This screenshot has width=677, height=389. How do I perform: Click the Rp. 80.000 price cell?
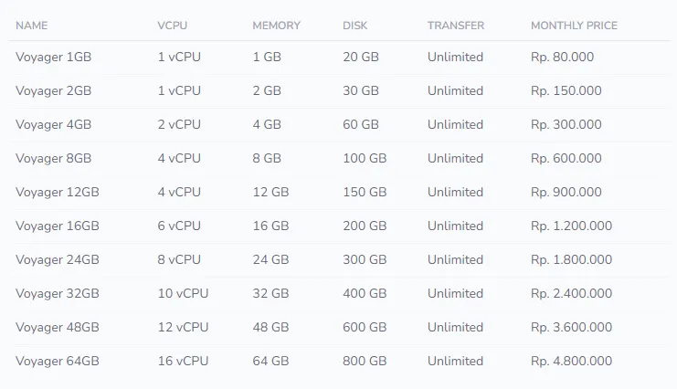[563, 58]
